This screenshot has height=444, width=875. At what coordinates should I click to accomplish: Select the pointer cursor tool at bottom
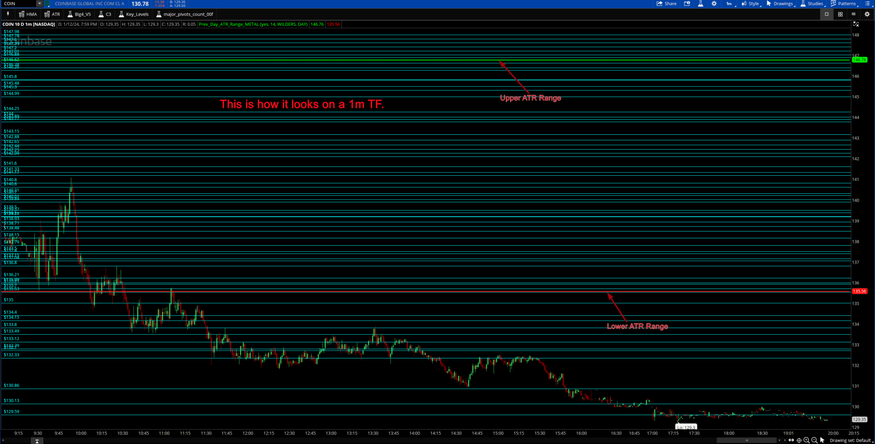tap(822, 440)
